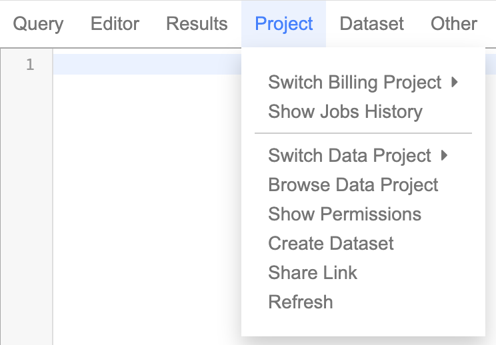
Task: Select Create Dataset in Project menu
Action: tap(331, 244)
